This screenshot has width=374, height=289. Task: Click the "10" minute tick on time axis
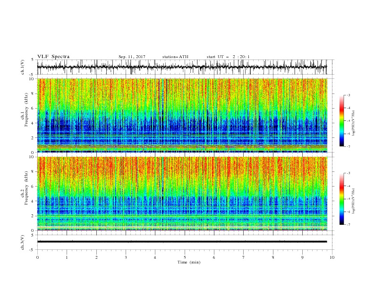(332, 257)
